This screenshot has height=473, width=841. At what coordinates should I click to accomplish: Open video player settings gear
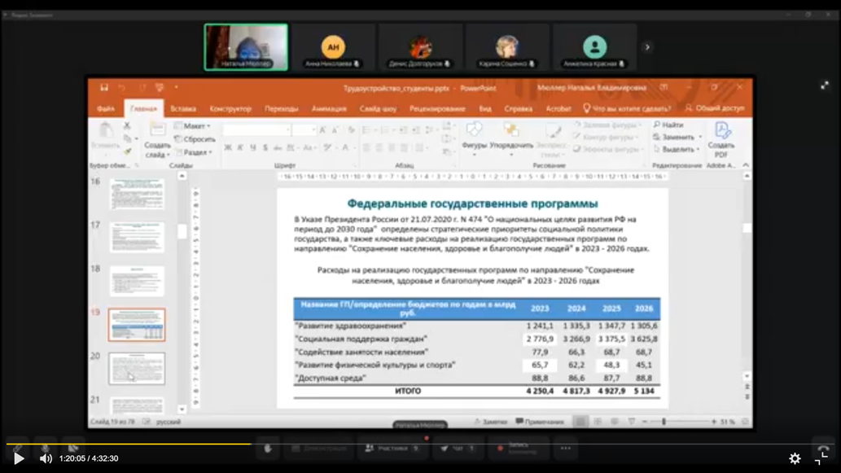click(795, 458)
